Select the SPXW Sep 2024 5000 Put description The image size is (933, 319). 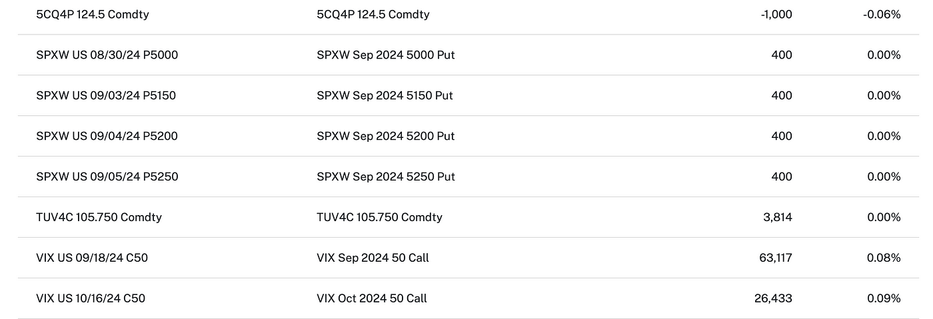pyautogui.click(x=386, y=55)
